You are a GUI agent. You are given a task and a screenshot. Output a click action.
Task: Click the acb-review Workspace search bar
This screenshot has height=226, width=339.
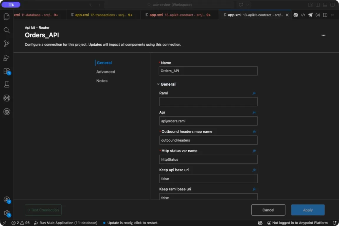169,5
